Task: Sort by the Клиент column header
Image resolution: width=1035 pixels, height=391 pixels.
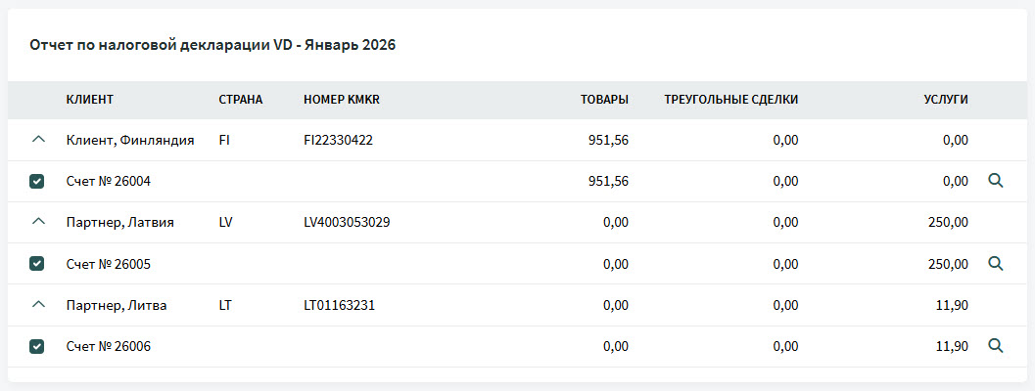Action: 90,100
